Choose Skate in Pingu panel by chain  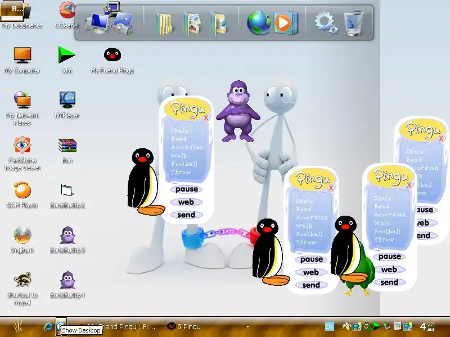(x=304, y=201)
